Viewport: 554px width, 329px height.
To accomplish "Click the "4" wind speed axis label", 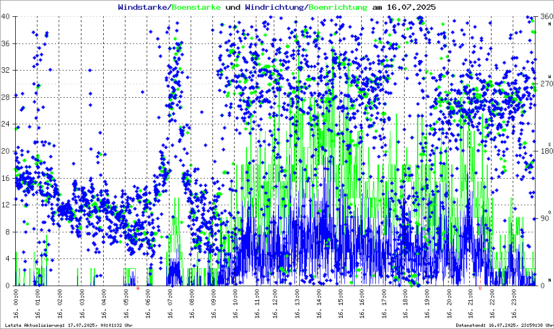I will click(x=8, y=259).
